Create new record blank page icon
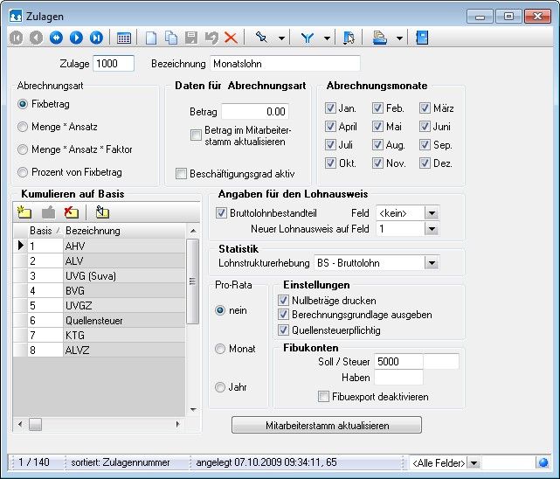 coord(151,38)
